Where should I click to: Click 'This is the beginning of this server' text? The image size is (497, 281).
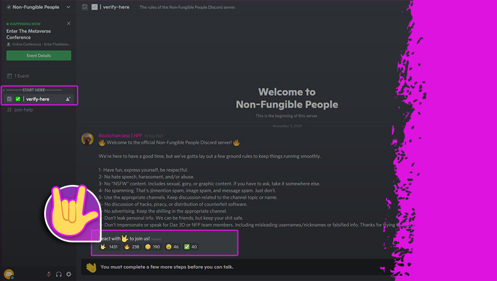[x=287, y=116]
